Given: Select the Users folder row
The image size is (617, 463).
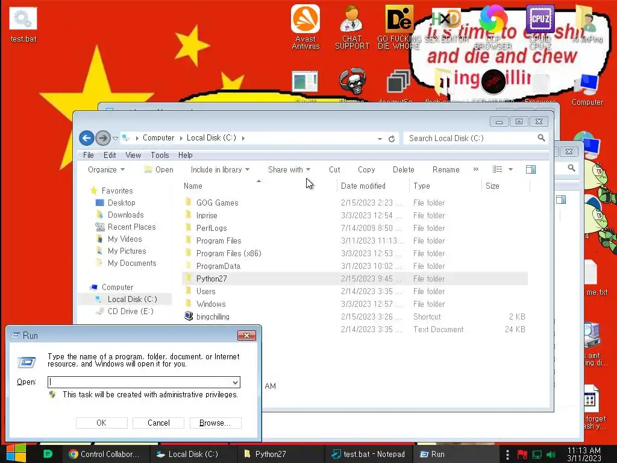Looking at the screenshot, I should coord(354,291).
